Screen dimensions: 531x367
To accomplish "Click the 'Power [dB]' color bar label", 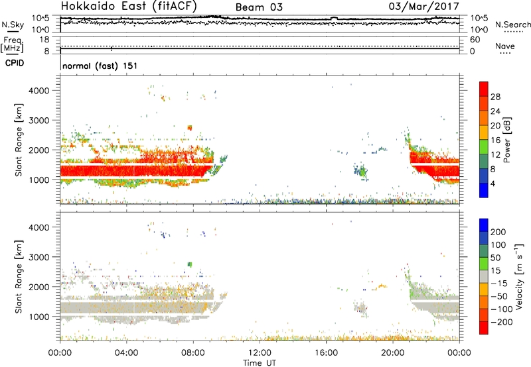I will point(506,140).
